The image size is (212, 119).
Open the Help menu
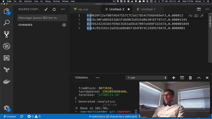point(73,1)
